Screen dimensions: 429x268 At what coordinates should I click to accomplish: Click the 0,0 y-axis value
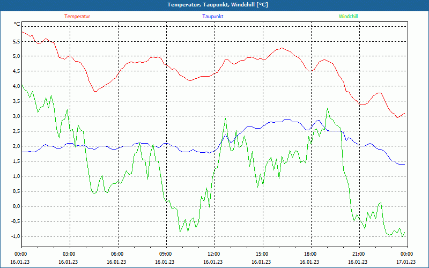(x=17, y=206)
